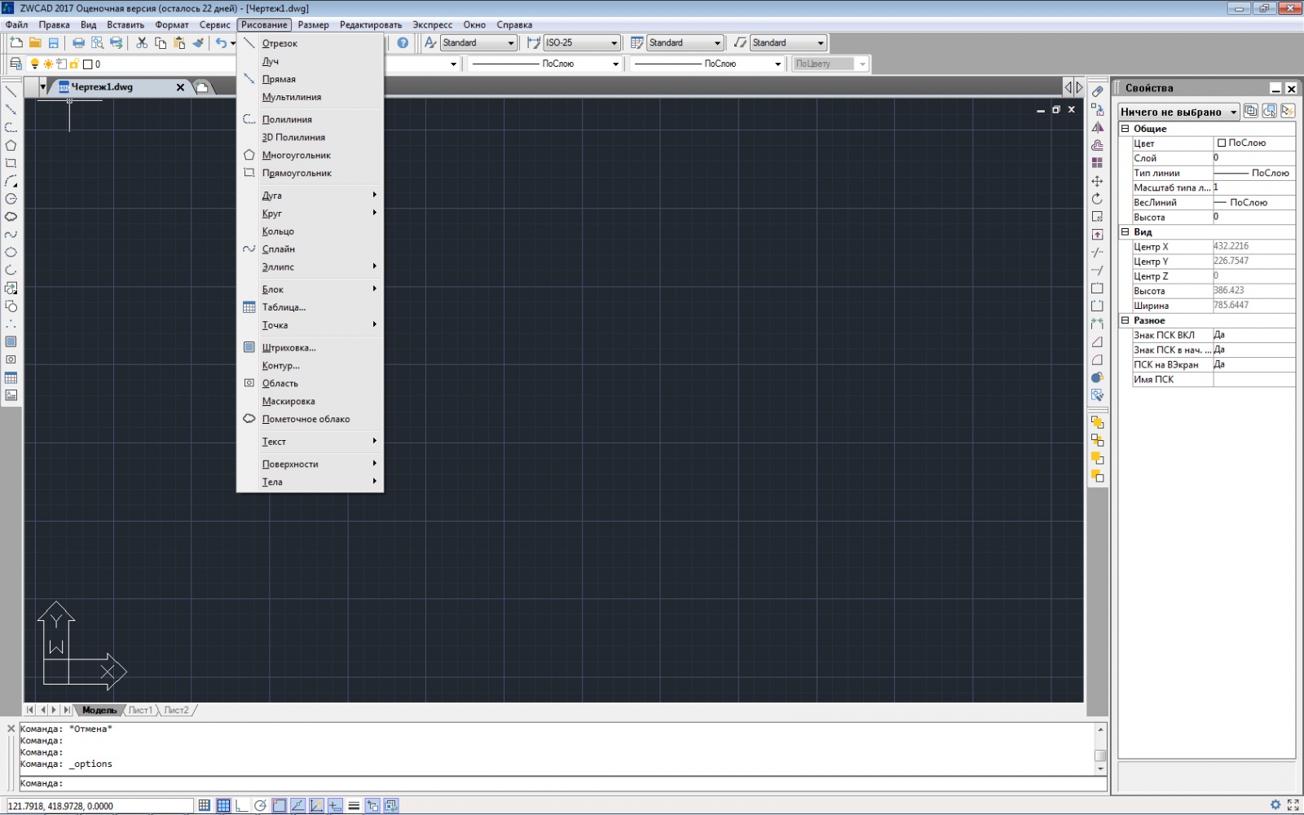Choose 'Полилиния' from the drawing menu
Screen dimensions: 1304x815
(x=310, y=119)
